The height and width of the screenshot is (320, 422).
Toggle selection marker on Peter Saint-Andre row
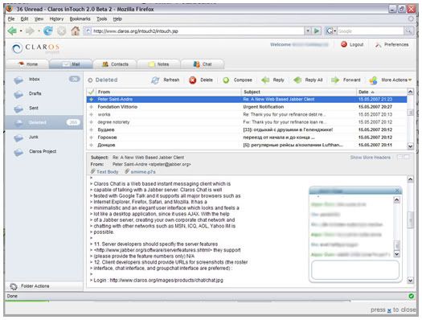92,100
